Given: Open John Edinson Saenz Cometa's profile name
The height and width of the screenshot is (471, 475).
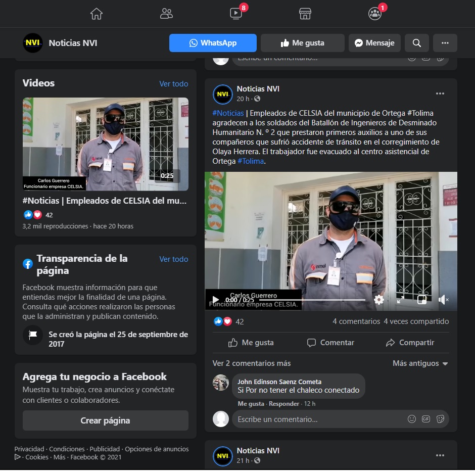Looking at the screenshot, I should coord(279,382).
